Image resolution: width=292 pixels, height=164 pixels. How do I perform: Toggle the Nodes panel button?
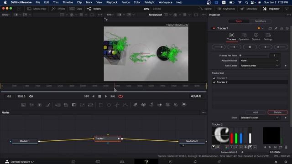[x=94, y=9]
